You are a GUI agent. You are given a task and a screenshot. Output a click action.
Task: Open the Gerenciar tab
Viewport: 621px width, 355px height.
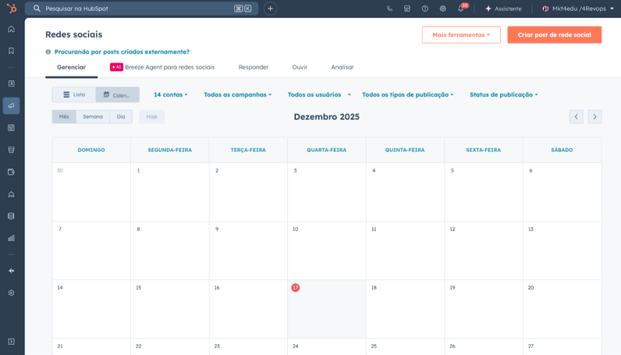71,67
